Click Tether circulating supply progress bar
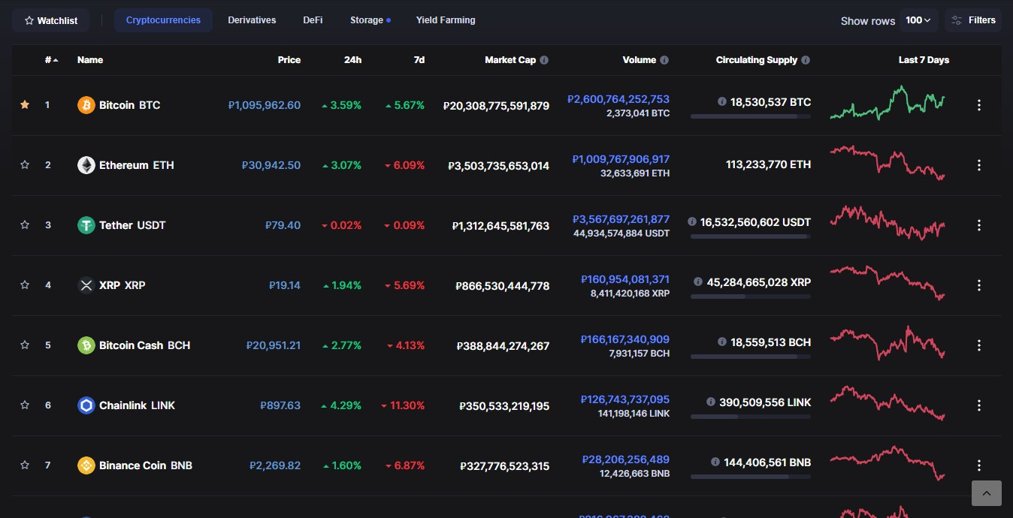 tap(751, 236)
